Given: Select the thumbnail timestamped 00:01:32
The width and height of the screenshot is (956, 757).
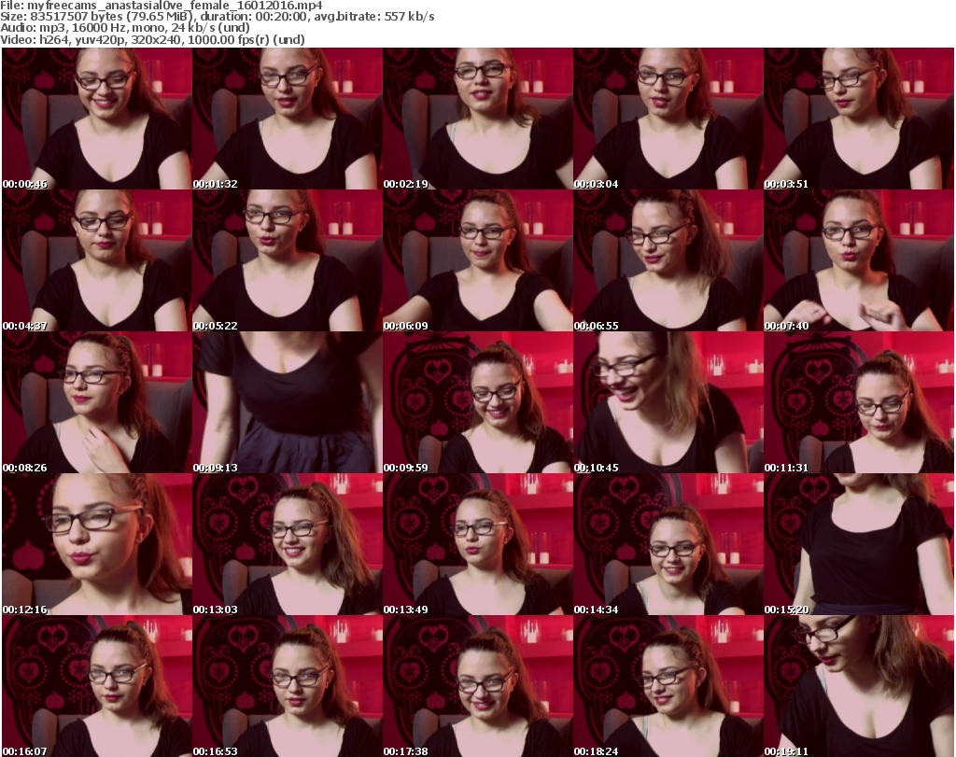Looking at the screenshot, I should (288, 119).
